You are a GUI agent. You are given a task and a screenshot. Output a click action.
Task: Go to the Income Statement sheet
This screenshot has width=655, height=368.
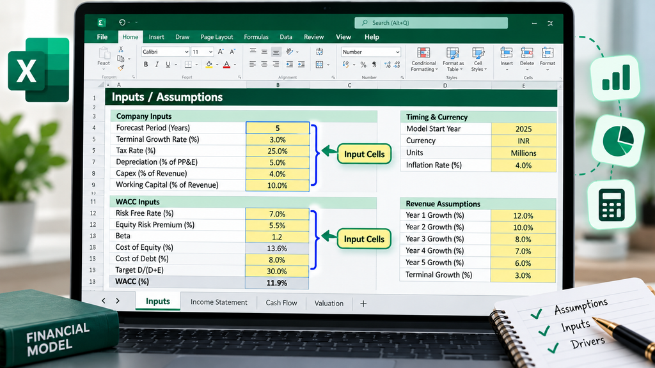pos(219,302)
